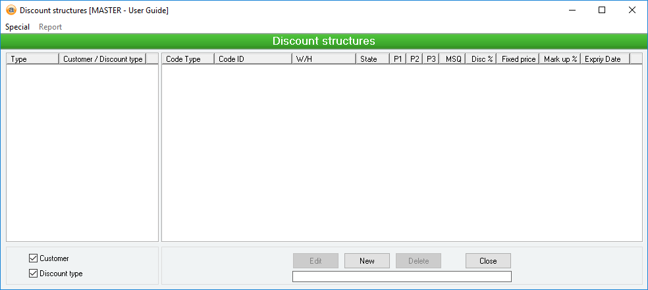This screenshot has height=290, width=648.
Task: Click the Fixed price column header
Action: coord(518,59)
